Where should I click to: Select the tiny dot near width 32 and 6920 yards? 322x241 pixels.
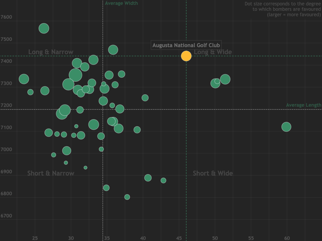pyautogui.click(x=85, y=168)
